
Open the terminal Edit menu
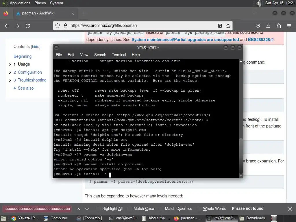[71, 55]
